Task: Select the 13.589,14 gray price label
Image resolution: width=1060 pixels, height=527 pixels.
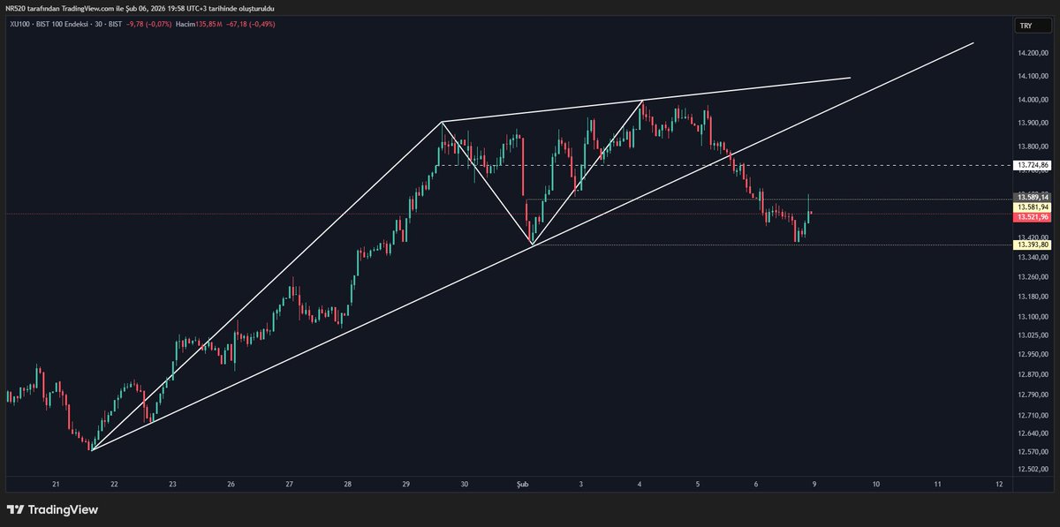Action: click(x=1033, y=197)
